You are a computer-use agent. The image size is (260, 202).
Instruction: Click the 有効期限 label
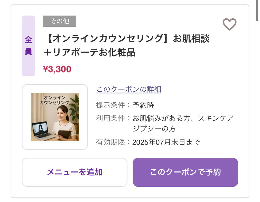point(110,142)
